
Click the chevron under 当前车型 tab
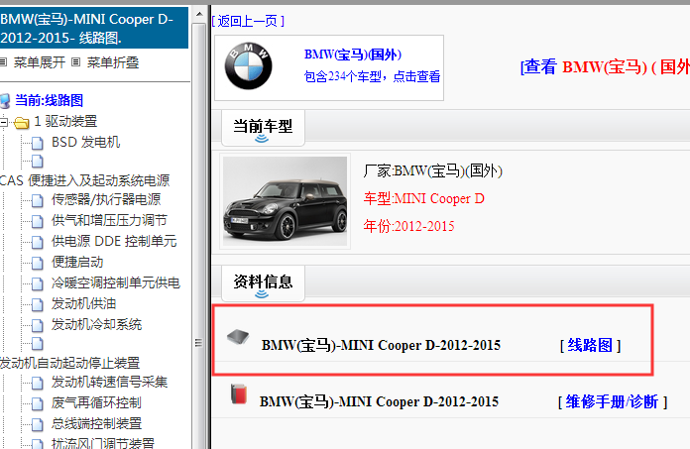(x=262, y=139)
